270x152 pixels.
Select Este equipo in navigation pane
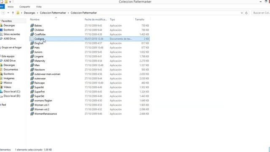[8, 56]
